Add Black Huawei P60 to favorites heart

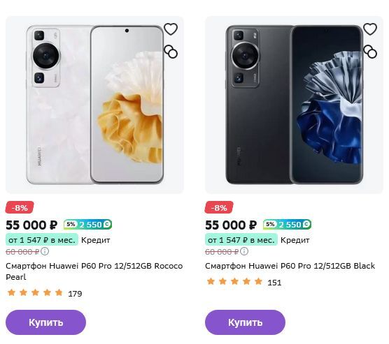pyautogui.click(x=370, y=29)
